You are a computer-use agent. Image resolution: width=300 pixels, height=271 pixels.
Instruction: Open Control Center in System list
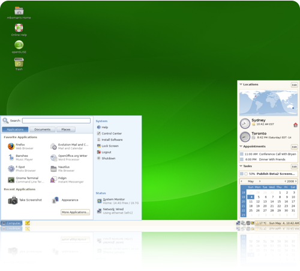click(109, 133)
